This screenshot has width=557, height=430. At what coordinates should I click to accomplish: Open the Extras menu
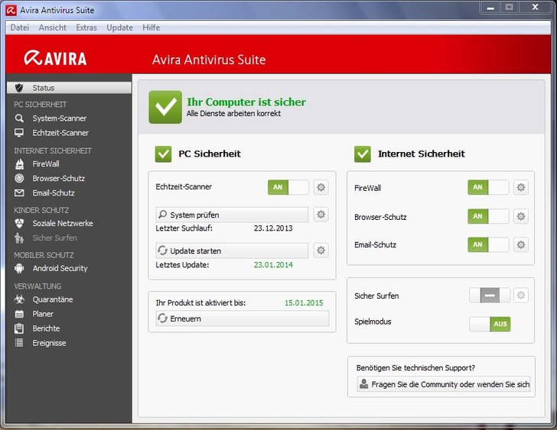tap(86, 27)
